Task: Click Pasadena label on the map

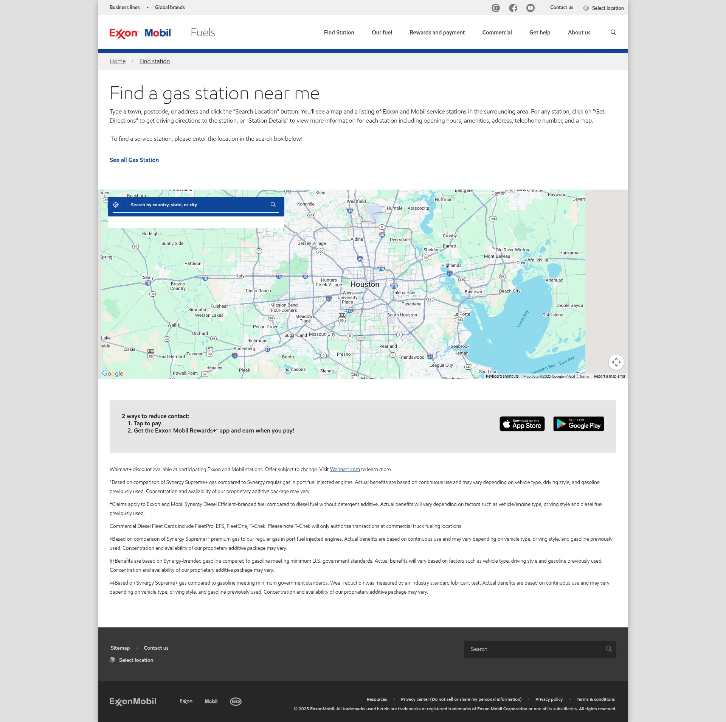Action: click(411, 304)
